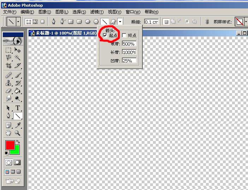Reset default foreground and background colors

[6, 153]
